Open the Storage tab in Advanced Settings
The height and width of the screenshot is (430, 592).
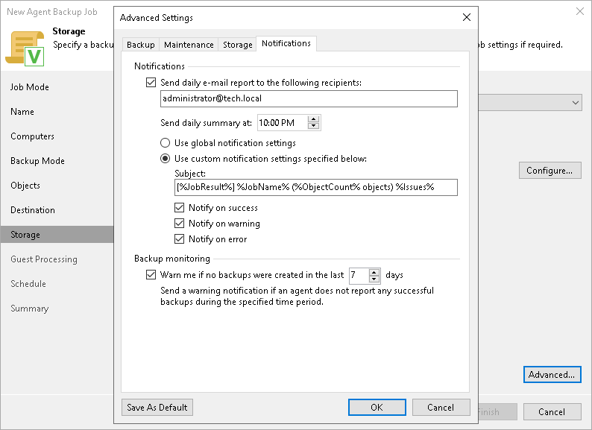point(238,45)
